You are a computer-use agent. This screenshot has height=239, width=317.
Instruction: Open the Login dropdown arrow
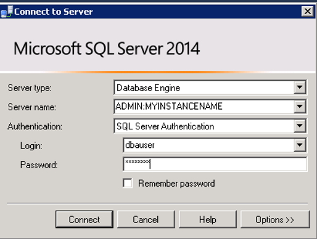300,145
